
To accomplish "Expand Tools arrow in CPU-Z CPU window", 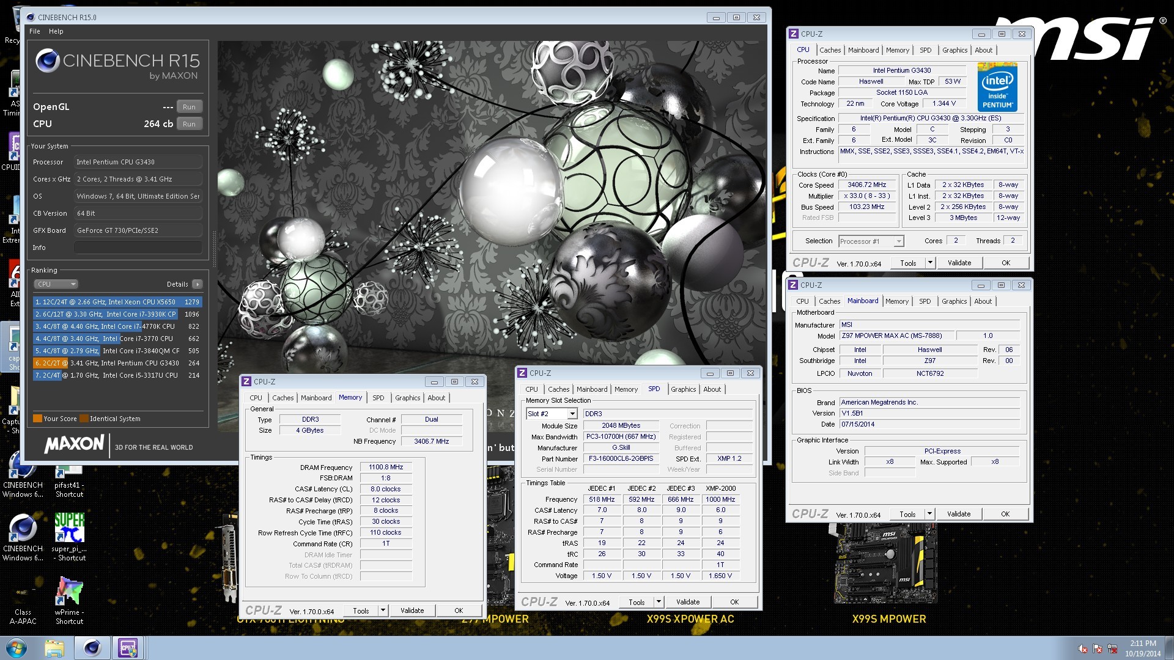I will 930,263.
